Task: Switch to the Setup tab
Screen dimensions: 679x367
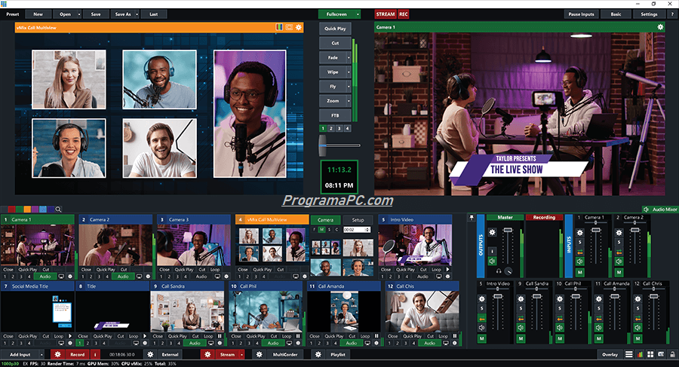Action: pyautogui.click(x=358, y=219)
